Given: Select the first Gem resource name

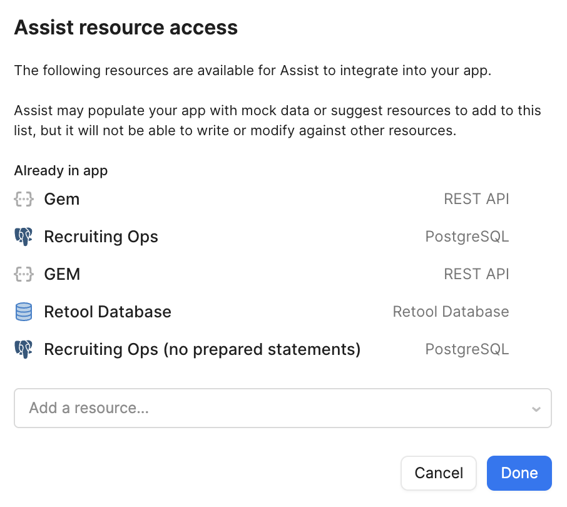Looking at the screenshot, I should tap(62, 200).
